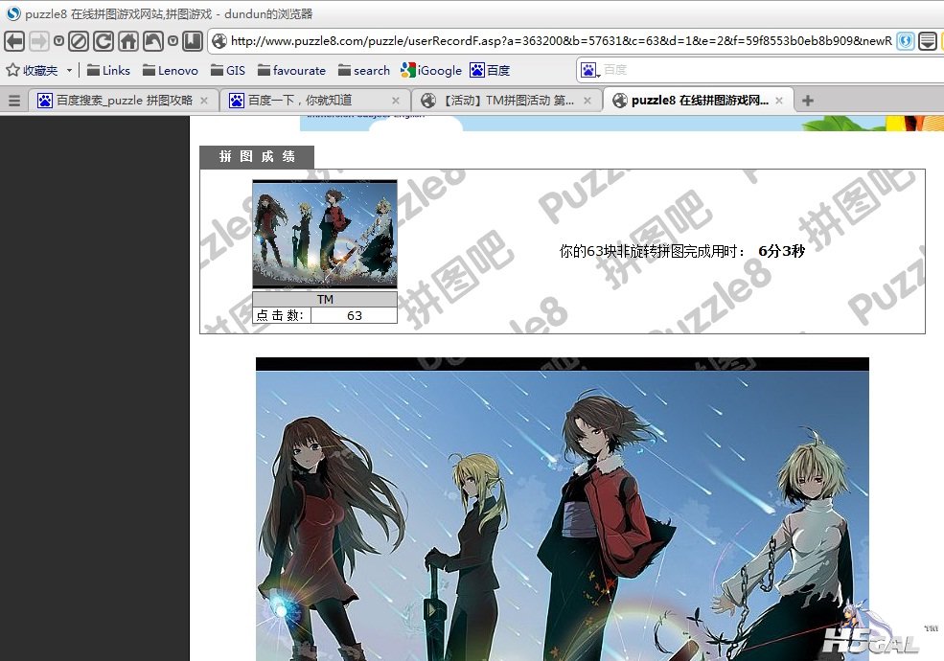
Task: Click the TM puzzle title cell
Action: pyautogui.click(x=325, y=299)
